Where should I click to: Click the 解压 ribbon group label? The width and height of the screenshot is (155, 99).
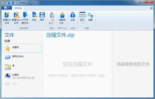(x=52, y=28)
